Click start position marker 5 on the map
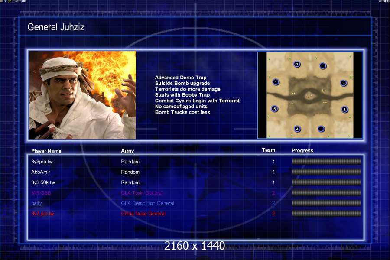 click(274, 109)
